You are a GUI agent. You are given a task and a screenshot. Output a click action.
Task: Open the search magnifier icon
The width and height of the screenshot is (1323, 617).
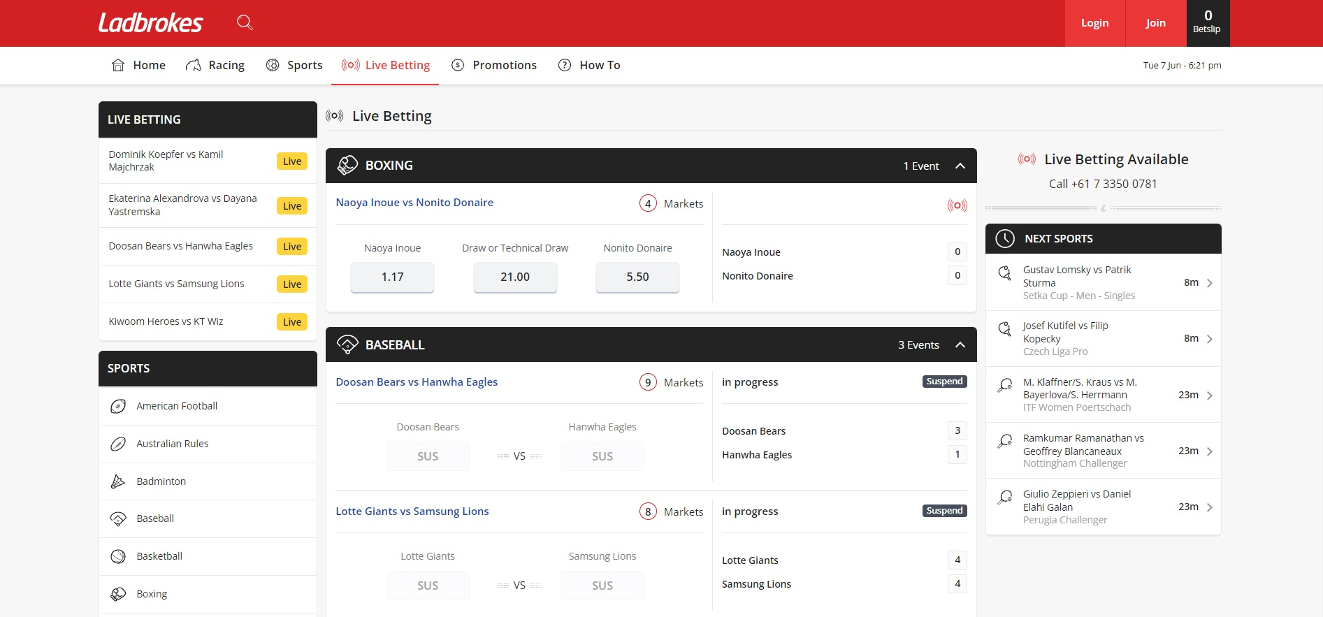(x=245, y=22)
